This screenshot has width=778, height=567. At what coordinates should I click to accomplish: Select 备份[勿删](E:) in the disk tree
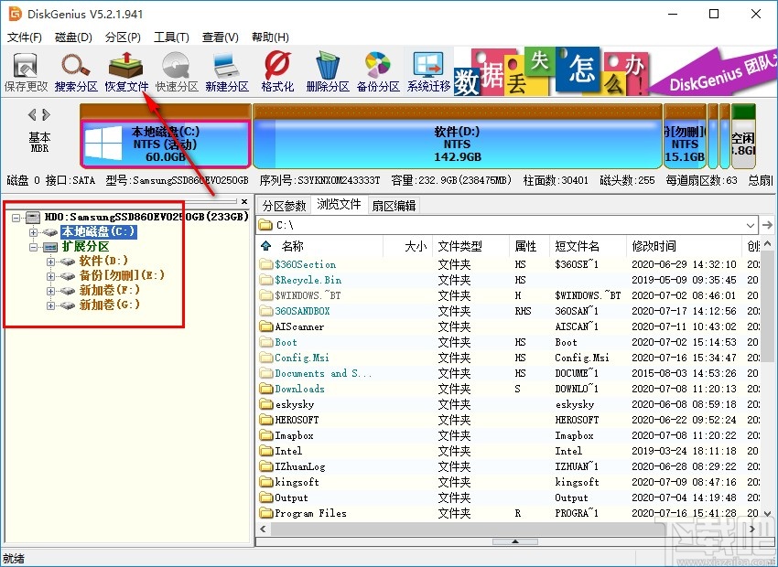pyautogui.click(x=122, y=275)
